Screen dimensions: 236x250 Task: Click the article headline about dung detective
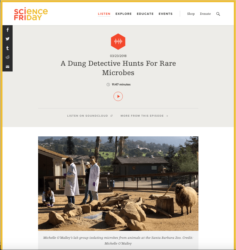click(118, 68)
